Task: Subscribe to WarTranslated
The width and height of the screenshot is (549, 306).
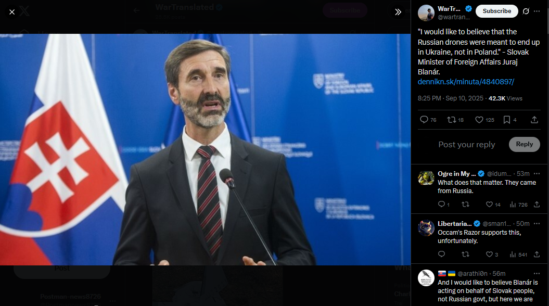Action: [496, 11]
